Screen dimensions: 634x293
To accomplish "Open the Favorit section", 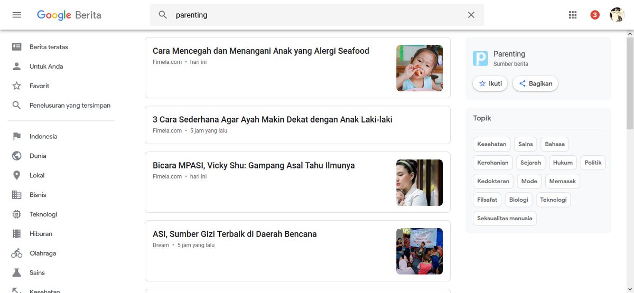I will tap(40, 86).
